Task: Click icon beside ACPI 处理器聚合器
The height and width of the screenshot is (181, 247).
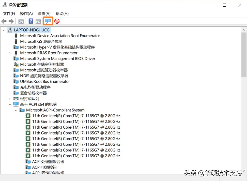Action: coord(28,161)
